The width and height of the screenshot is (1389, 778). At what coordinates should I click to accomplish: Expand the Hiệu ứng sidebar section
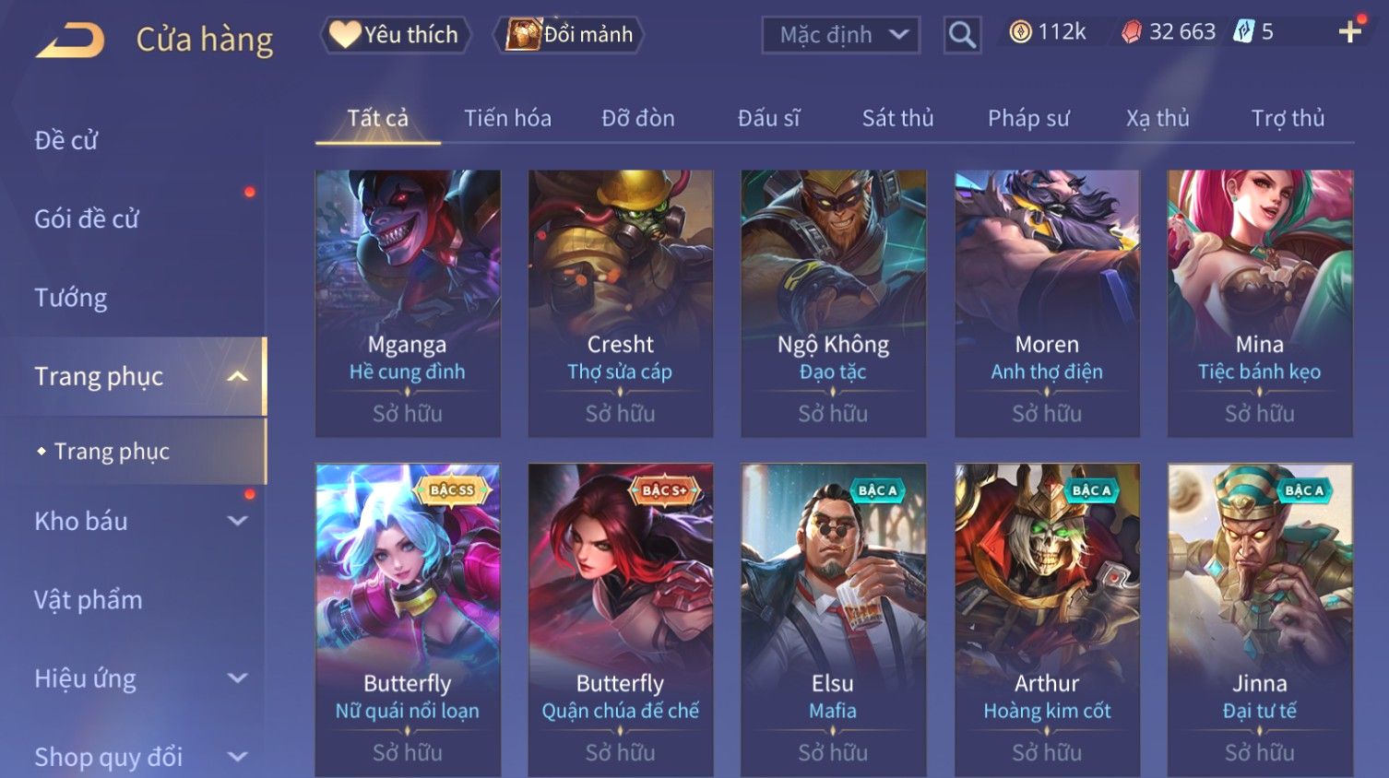[x=237, y=678]
